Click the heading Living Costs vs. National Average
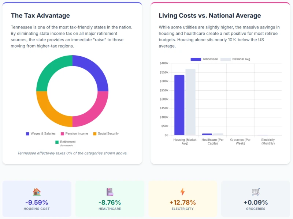The height and width of the screenshot is (219, 293). (209, 15)
